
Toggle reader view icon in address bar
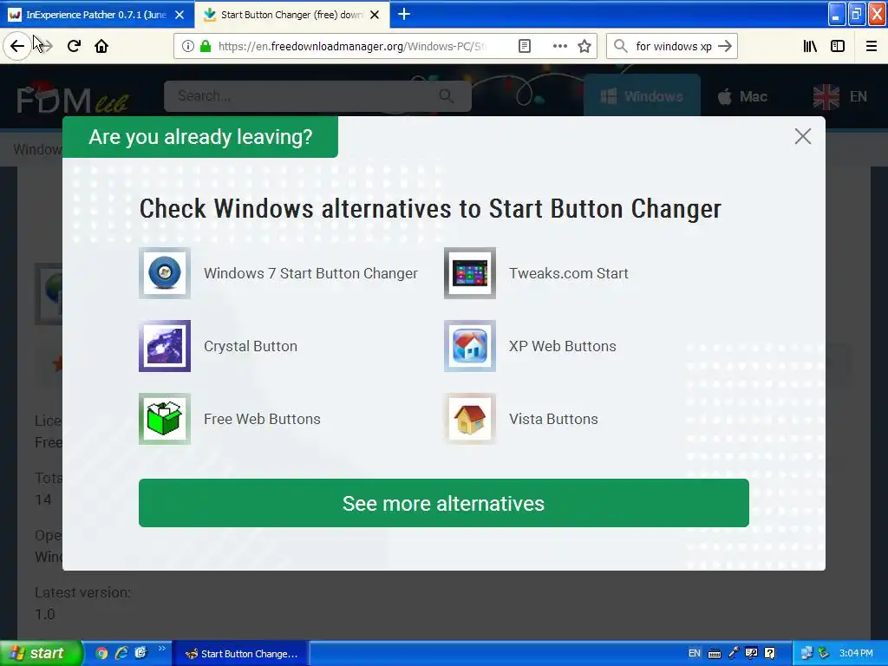pos(525,46)
